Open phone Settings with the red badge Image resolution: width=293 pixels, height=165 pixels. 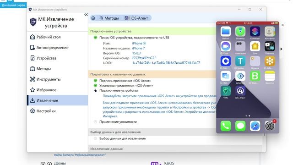270,126
